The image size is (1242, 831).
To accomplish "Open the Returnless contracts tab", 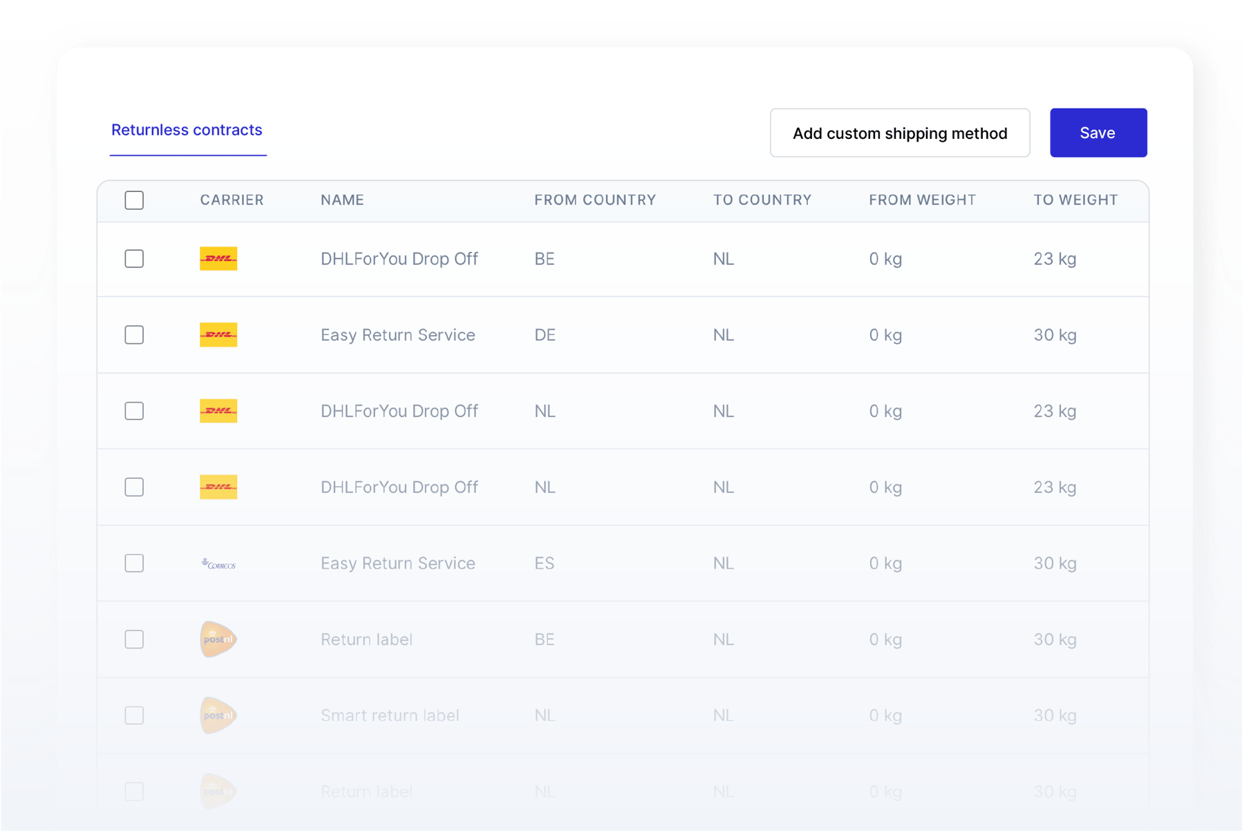I will click(187, 130).
